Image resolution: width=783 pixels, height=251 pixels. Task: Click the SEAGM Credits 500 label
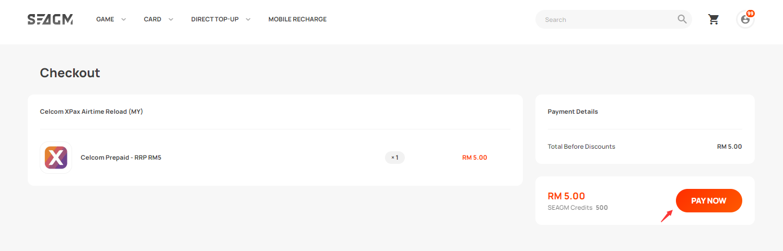point(578,208)
